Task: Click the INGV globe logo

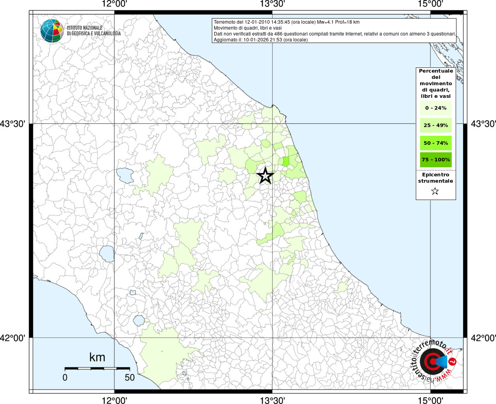Action: click(x=52, y=31)
